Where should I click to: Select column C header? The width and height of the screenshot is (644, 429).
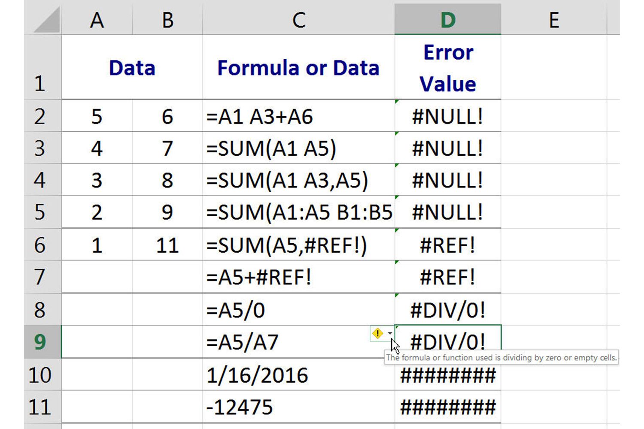299,20
